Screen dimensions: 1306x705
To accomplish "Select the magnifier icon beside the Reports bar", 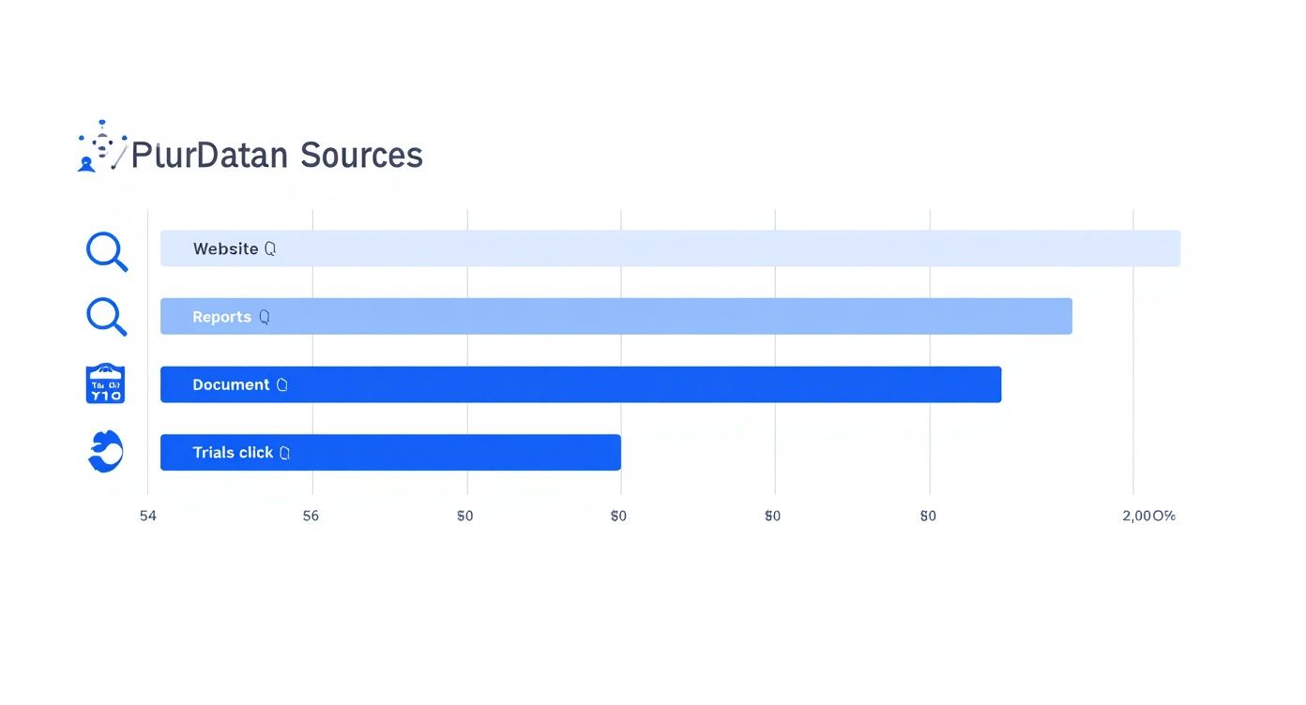I will pos(106,317).
